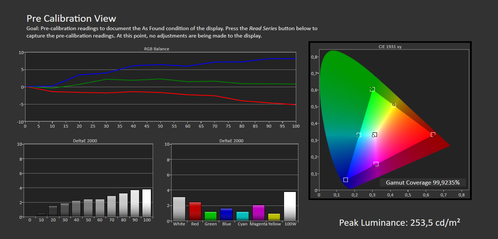Select the yellow secondary target square on the CIE diagram
This screenshot has width=498, height=239.
pyautogui.click(x=394, y=106)
